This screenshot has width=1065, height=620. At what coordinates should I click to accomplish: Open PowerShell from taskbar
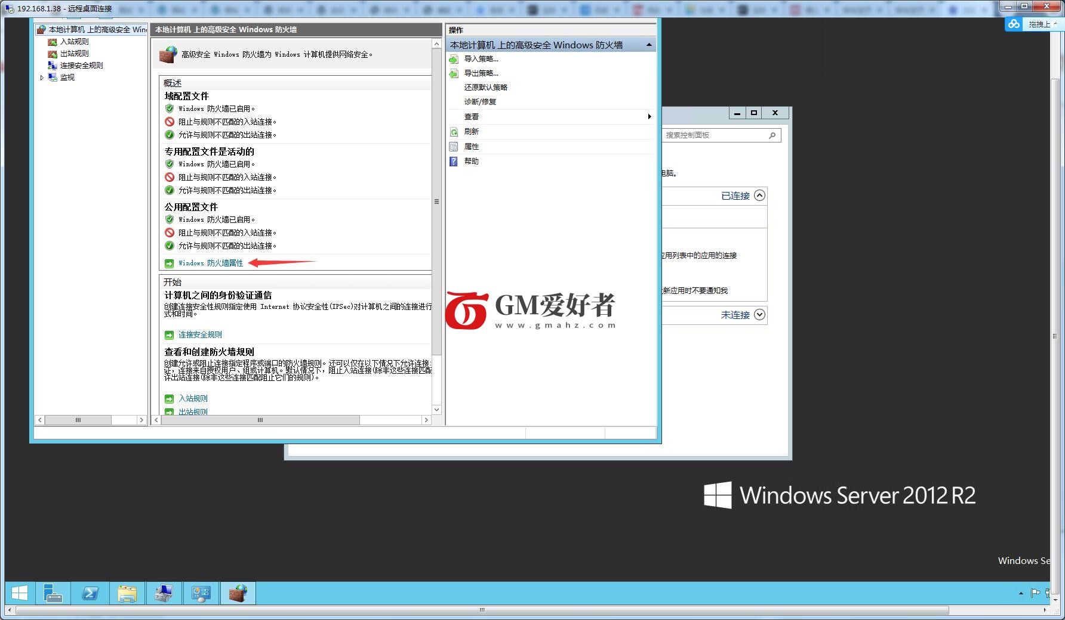(x=90, y=593)
